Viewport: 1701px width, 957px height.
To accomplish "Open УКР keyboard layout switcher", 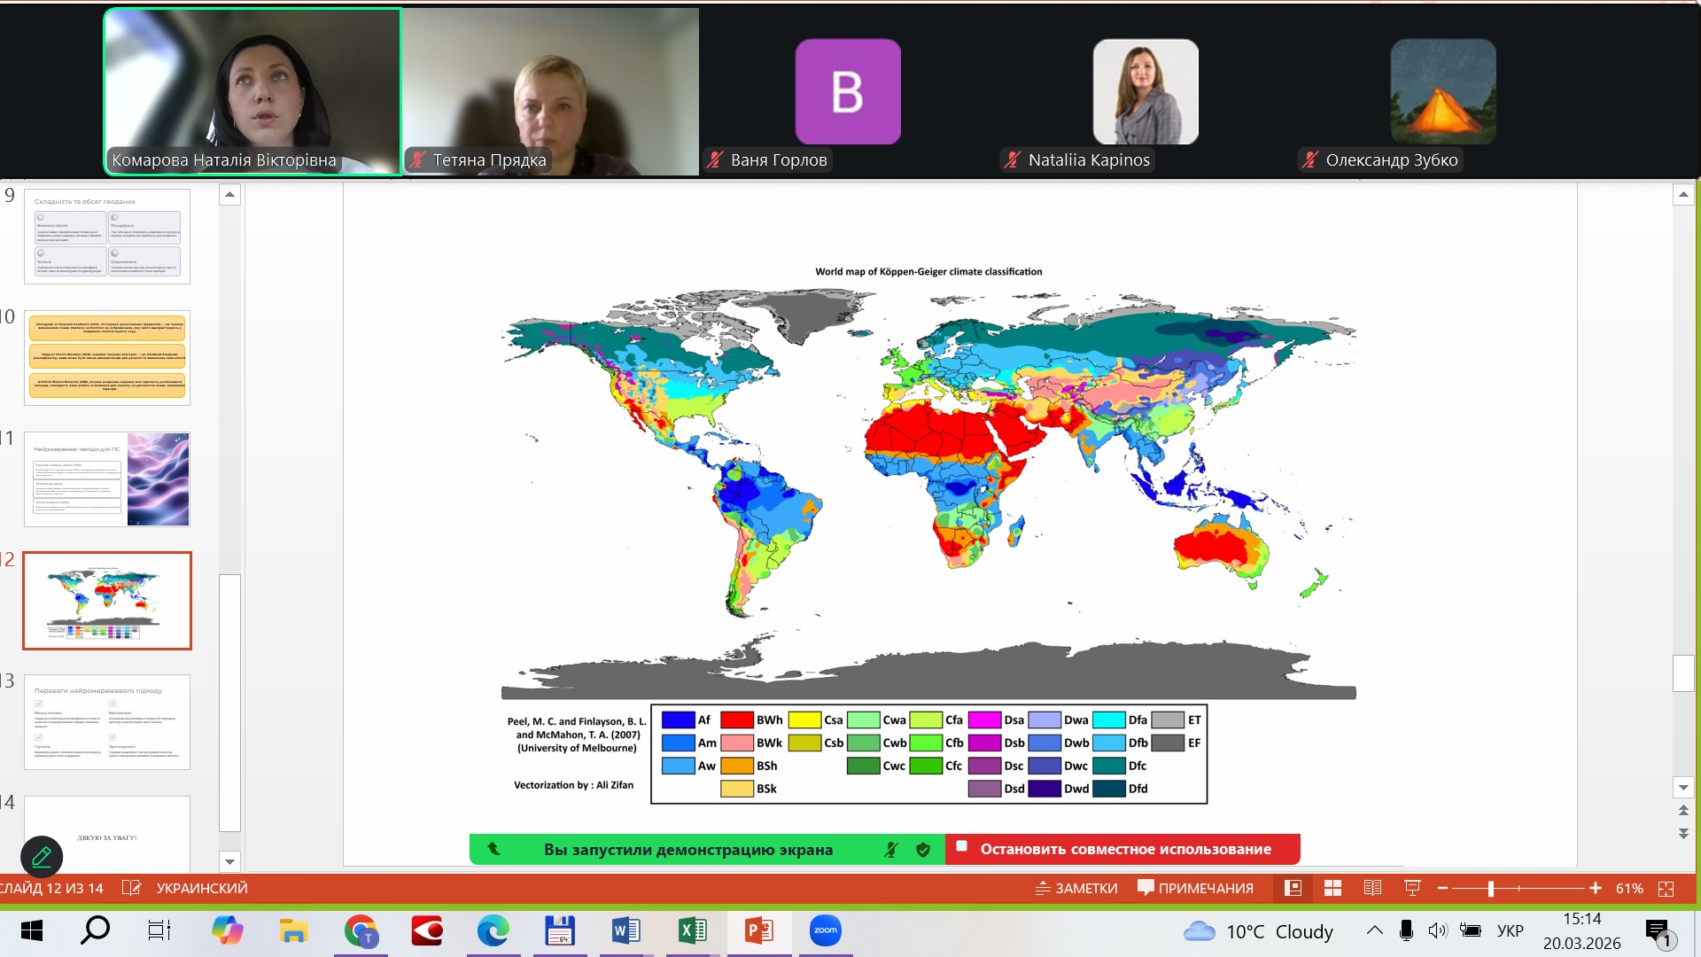I will (x=1510, y=930).
